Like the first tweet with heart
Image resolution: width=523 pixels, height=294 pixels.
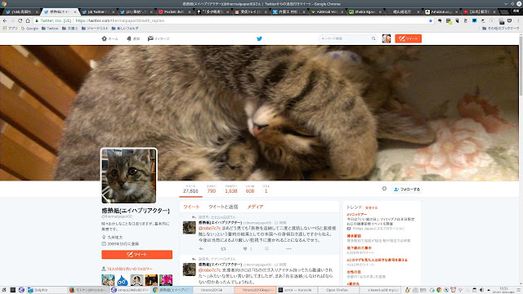click(x=245, y=248)
